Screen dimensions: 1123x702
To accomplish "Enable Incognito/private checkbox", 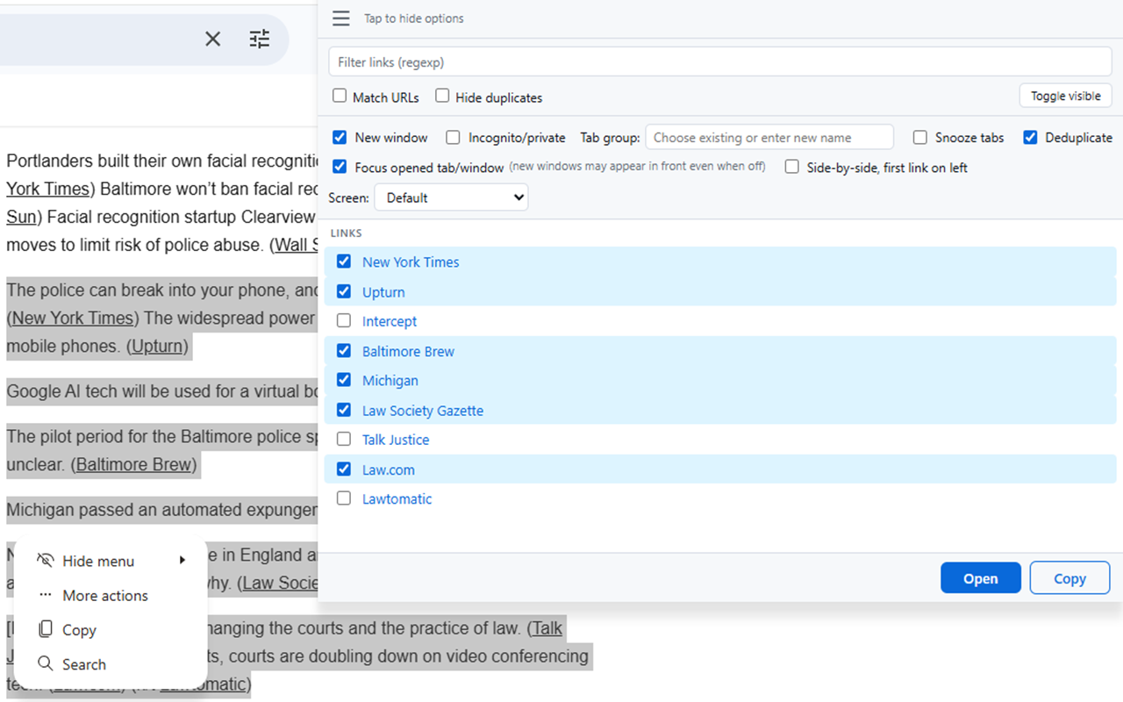I will click(453, 138).
